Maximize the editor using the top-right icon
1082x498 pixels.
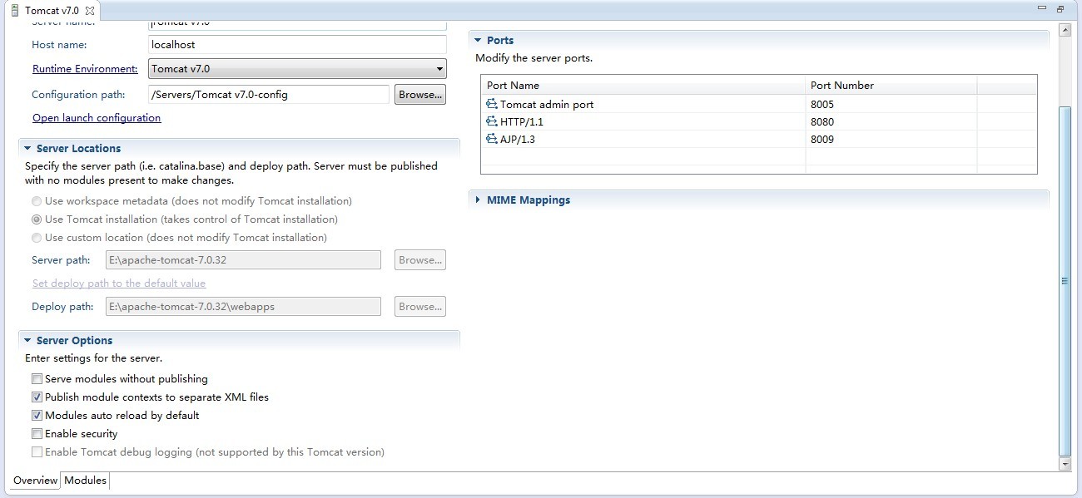1059,7
